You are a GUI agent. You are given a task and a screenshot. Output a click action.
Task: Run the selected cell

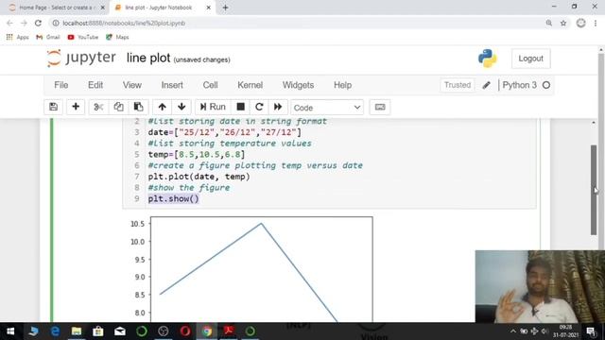click(x=213, y=107)
